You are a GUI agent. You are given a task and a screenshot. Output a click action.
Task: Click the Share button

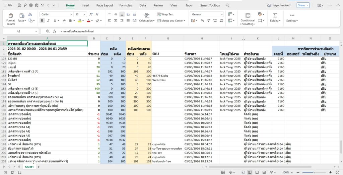click(x=303, y=5)
